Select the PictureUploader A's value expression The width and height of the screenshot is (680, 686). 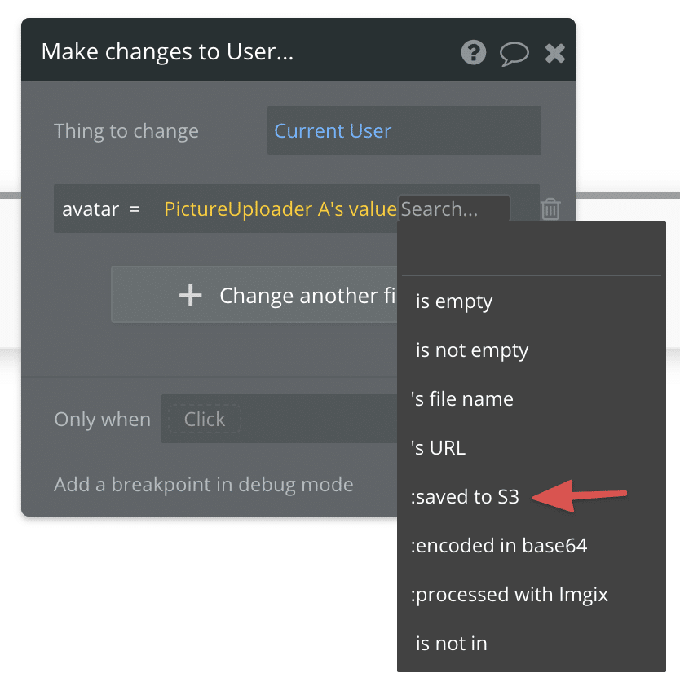(x=280, y=209)
